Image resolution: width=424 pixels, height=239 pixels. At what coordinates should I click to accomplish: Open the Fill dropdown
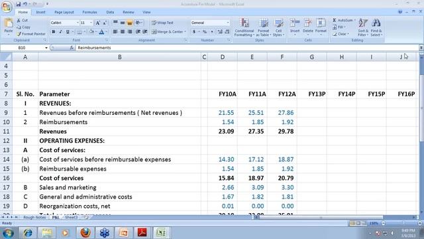(339, 27)
